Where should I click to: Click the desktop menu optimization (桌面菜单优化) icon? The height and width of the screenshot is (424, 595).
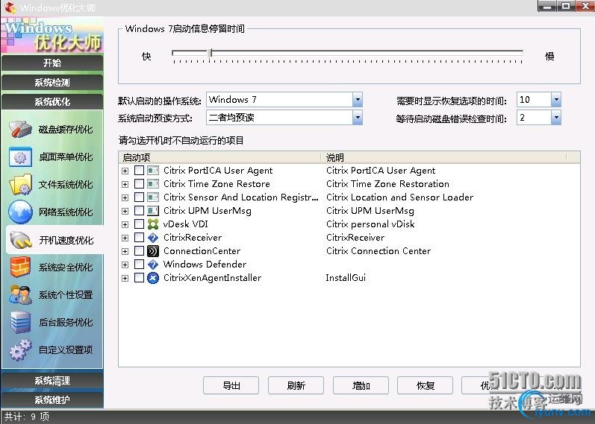pyautogui.click(x=20, y=157)
